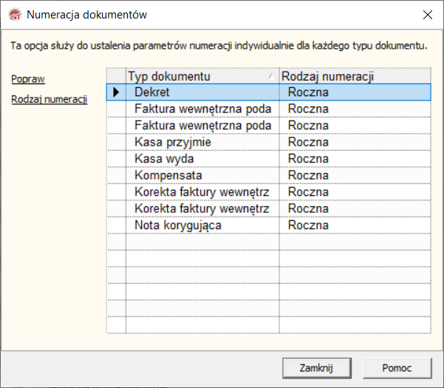The image size is (444, 388).
Task: Click the current row arrow indicator beside Dekret
Action: [x=116, y=92]
